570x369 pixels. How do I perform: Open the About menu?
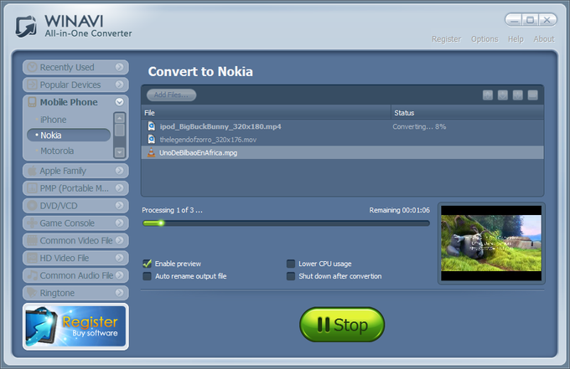click(x=544, y=39)
